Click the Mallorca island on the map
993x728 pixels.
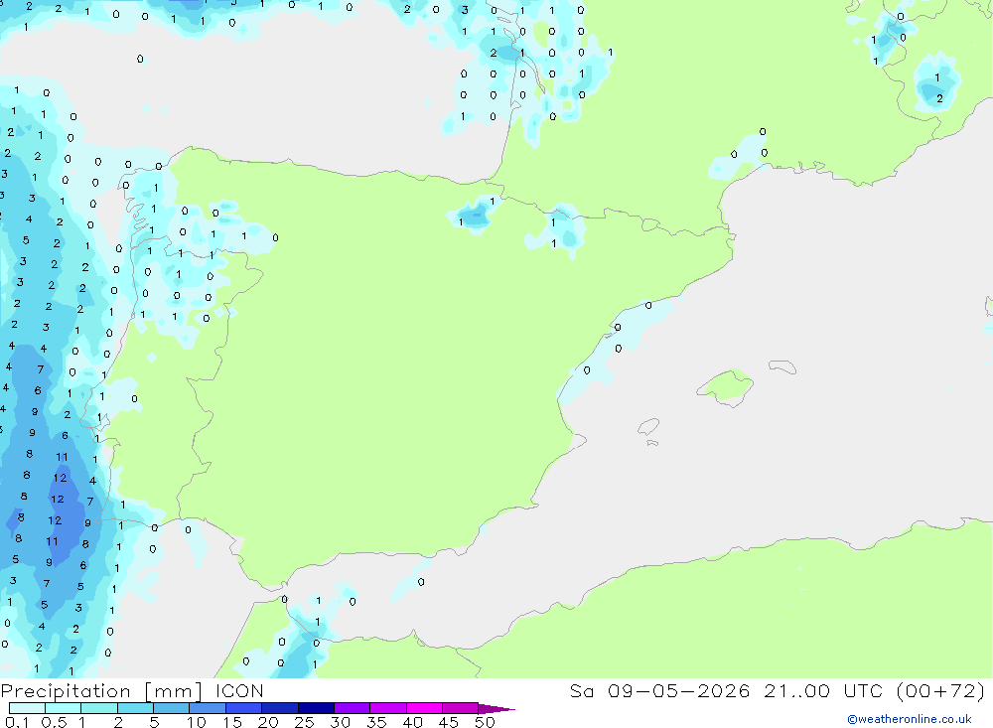tap(727, 386)
